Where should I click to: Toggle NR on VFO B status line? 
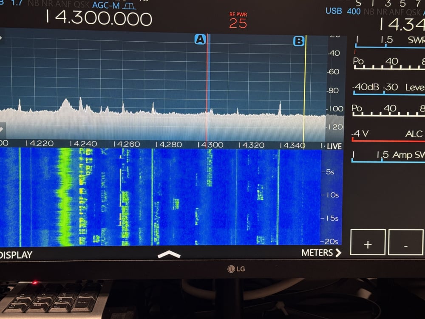[x=382, y=12]
